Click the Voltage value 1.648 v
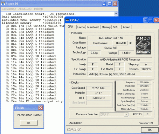This screenshot has width=159, height=134. [126, 53]
